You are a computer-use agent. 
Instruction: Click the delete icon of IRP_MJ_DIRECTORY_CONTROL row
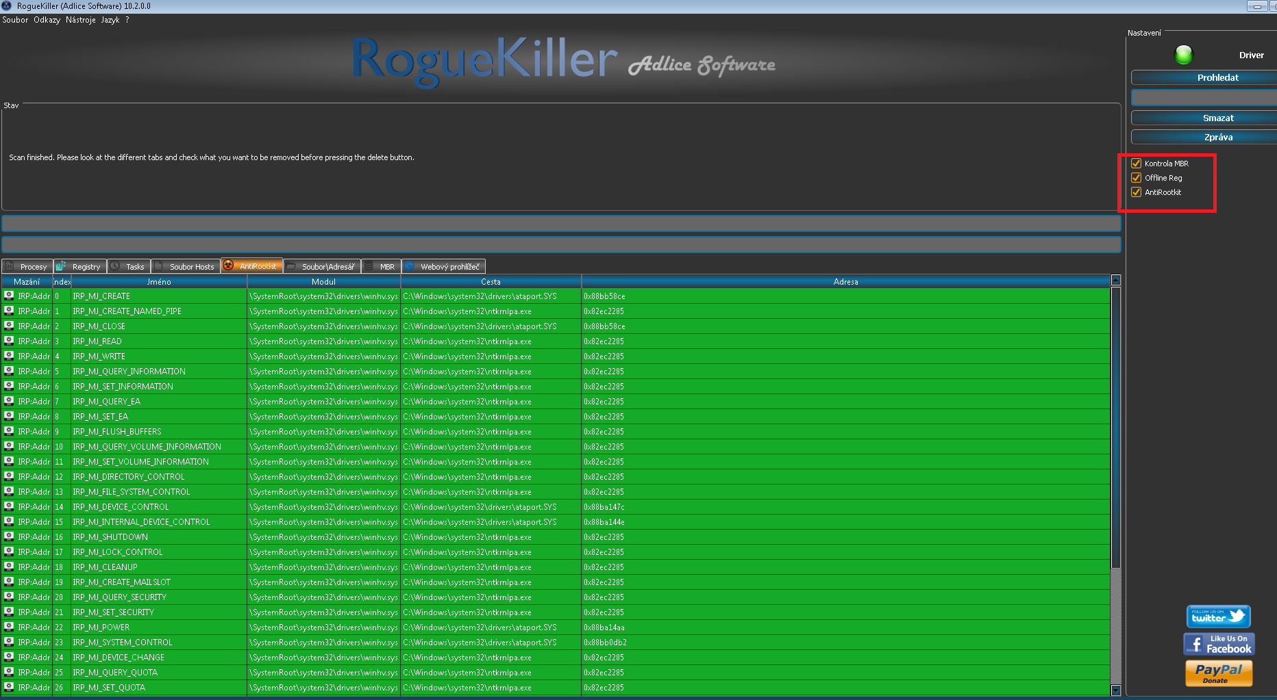(x=9, y=476)
